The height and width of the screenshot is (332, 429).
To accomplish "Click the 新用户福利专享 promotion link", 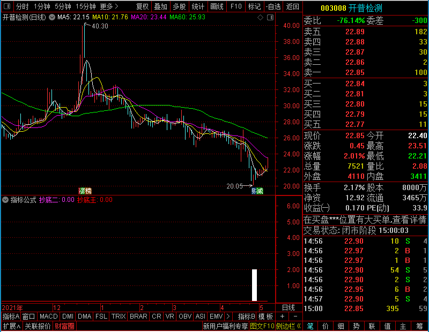I will tap(225, 326).
